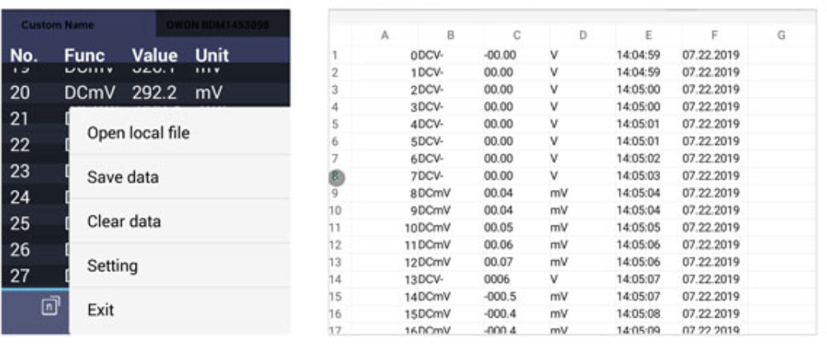Screen dimensions: 827x351
Task: Click the Value column heading
Action: tap(154, 56)
